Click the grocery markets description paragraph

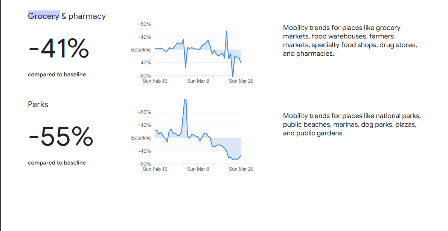pyautogui.click(x=350, y=41)
